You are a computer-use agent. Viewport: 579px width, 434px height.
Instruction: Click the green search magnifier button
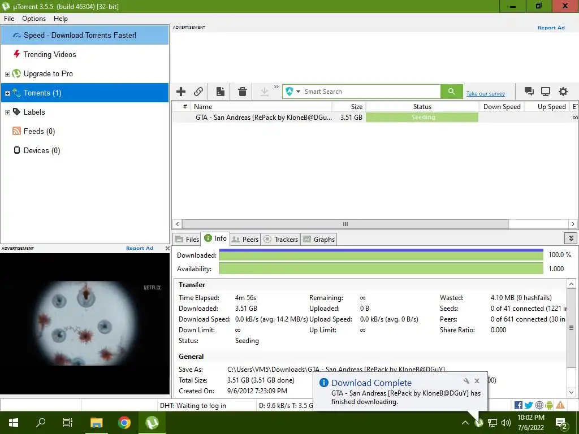[x=451, y=92]
